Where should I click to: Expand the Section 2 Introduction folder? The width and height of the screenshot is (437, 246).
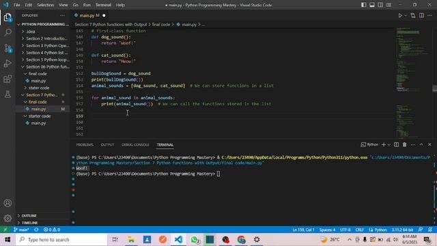(44, 38)
